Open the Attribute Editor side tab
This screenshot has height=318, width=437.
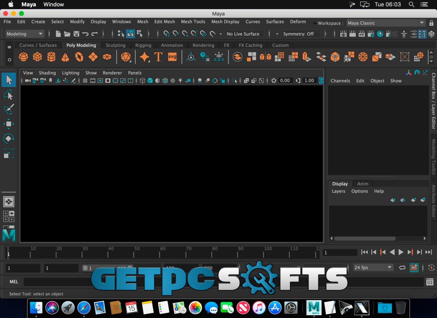coord(433,201)
